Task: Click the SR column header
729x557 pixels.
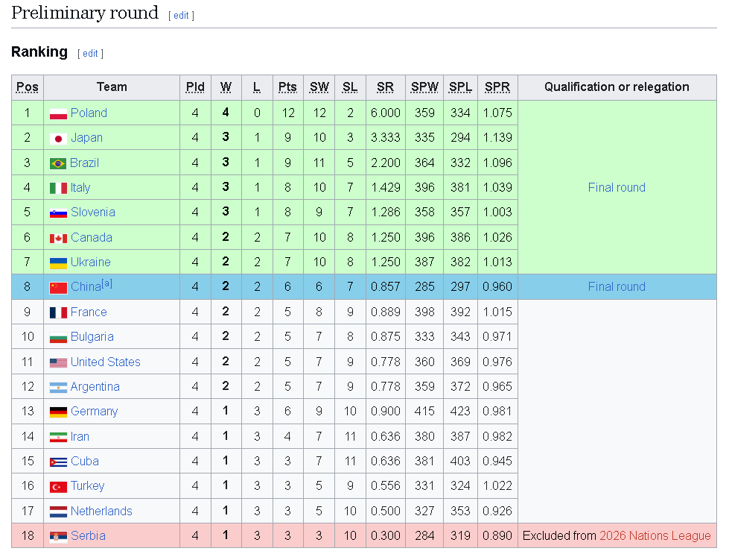Action: (386, 87)
